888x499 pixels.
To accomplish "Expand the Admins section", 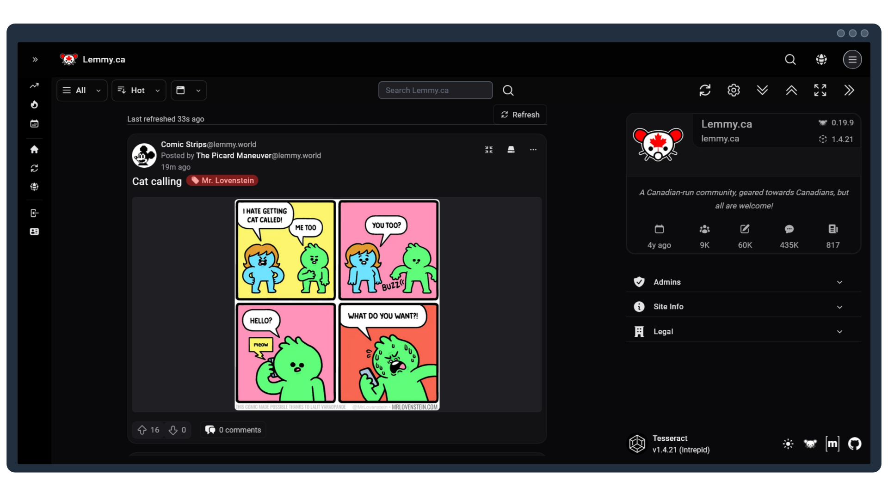I will pos(743,282).
